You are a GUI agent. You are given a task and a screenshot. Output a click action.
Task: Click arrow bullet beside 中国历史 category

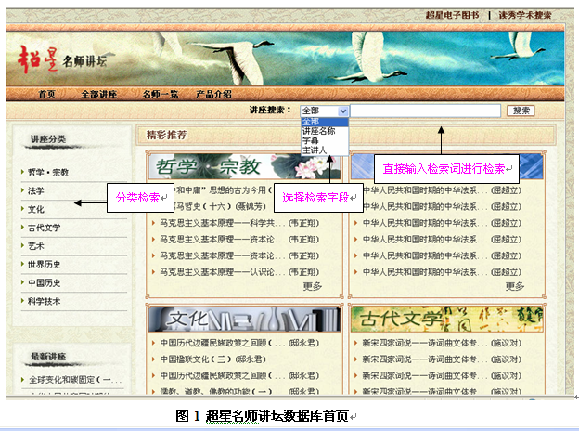[x=22, y=282]
